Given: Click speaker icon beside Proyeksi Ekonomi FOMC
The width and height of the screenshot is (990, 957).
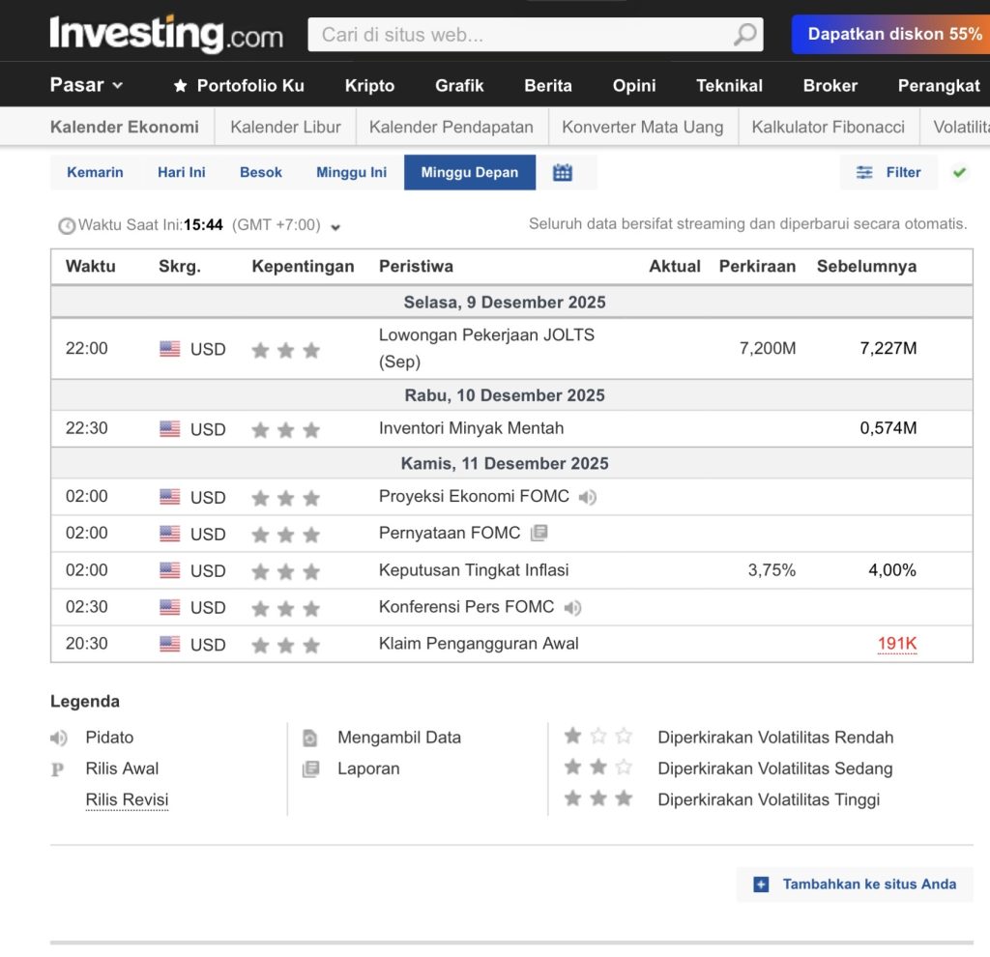Looking at the screenshot, I should click(x=588, y=497).
